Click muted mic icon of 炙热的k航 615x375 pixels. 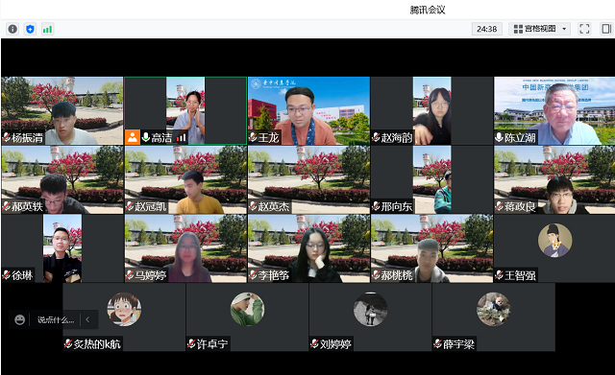(x=68, y=344)
